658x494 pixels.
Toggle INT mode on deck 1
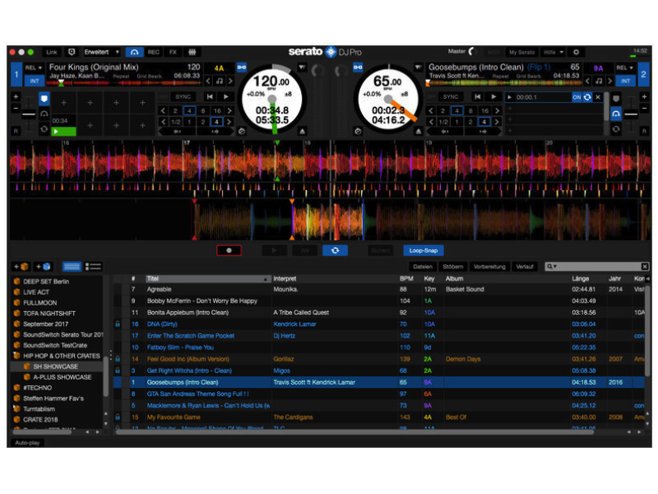(34, 81)
